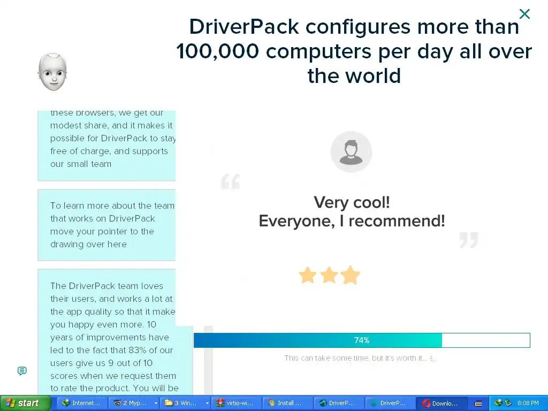The width and height of the screenshot is (548, 411).
Task: Click the 8:08 PM system clock
Action: [528, 403]
